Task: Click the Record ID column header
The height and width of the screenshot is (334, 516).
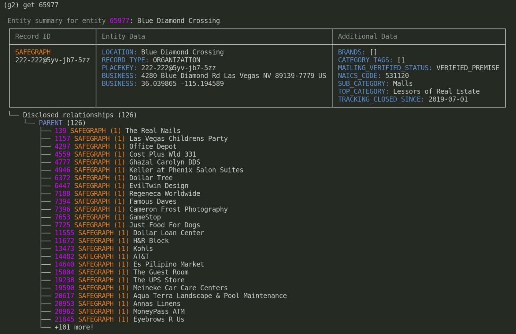Action: click(x=33, y=36)
